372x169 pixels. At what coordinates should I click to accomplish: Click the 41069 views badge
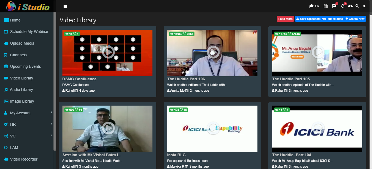point(181,34)
